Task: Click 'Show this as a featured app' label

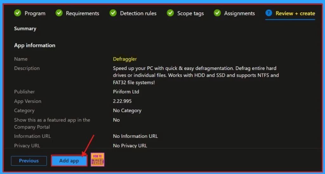Action: pos(52,124)
